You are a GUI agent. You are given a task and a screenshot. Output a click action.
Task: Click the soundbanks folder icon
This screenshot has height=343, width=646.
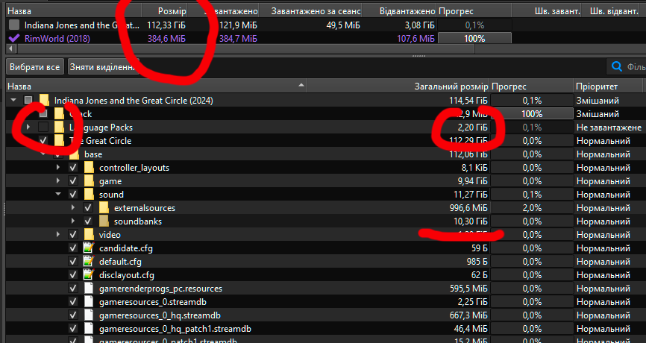(104, 221)
